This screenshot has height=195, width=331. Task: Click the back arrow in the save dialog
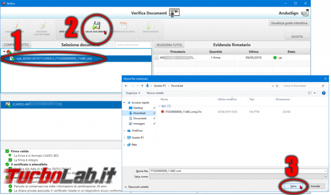(126, 86)
